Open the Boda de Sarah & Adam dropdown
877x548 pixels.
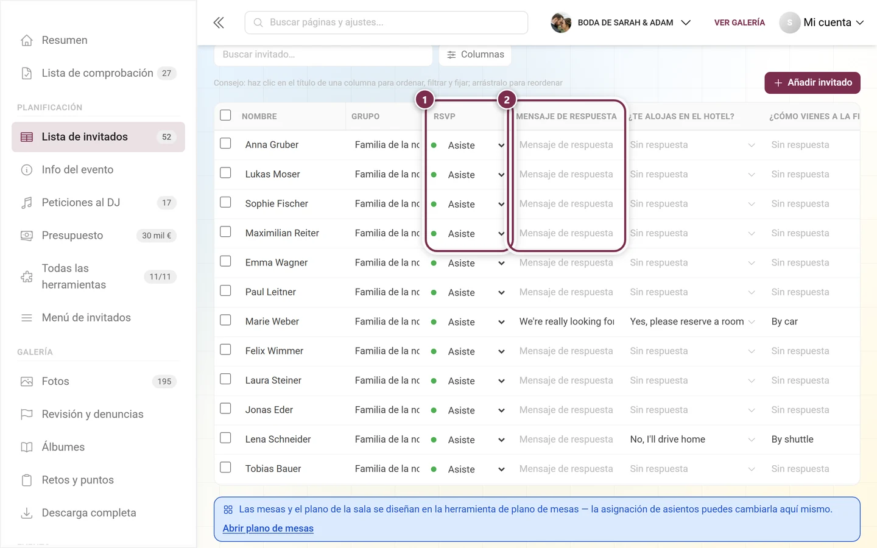click(621, 23)
